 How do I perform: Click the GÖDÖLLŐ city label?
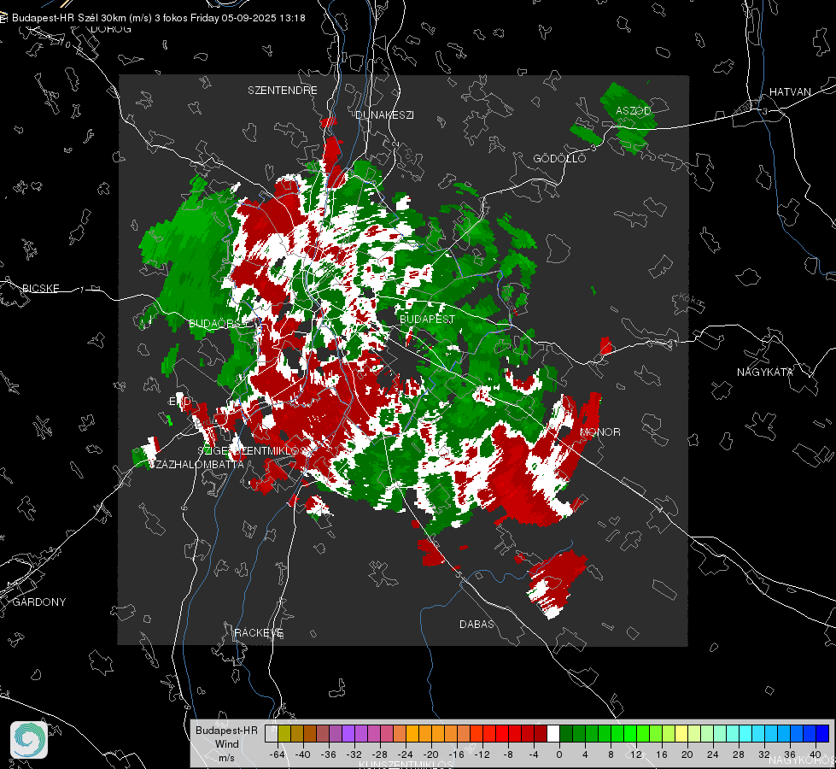coord(559,158)
